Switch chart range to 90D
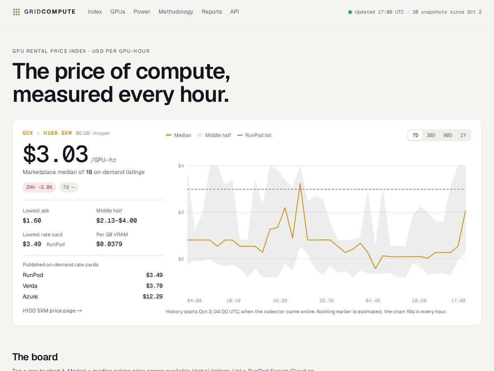This screenshot has height=371, width=494. (x=447, y=135)
